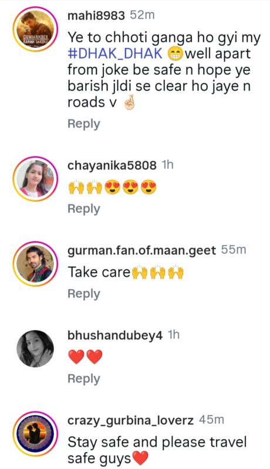Open the #DHAK_DHAK hashtag
This screenshot has width=270, height=469.
click(x=115, y=53)
